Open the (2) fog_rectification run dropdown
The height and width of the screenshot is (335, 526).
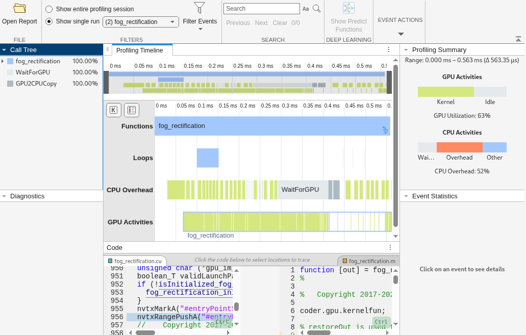coord(141,22)
